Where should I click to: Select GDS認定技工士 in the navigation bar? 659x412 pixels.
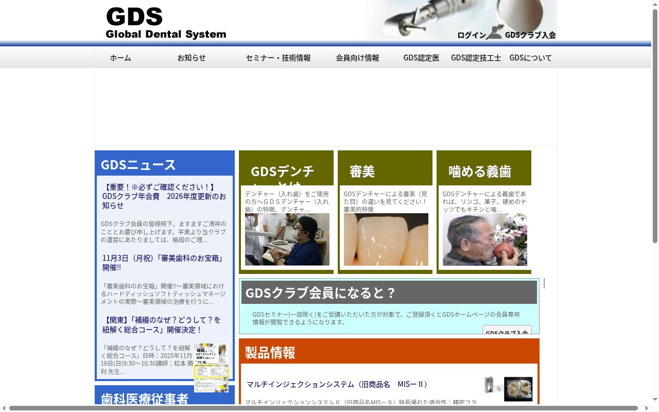(476, 58)
